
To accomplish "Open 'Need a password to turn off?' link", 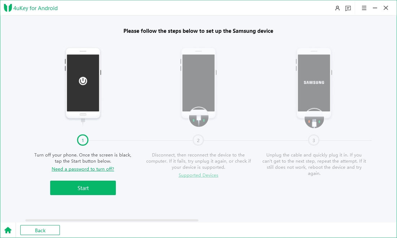I will [x=83, y=169].
